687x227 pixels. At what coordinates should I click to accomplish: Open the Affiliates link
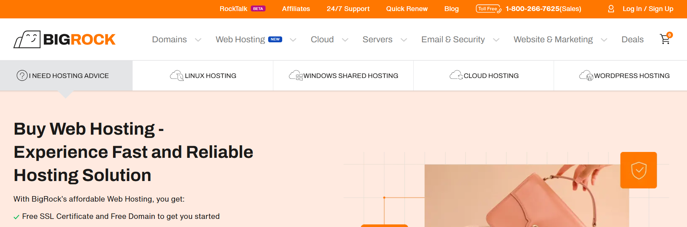point(296,9)
